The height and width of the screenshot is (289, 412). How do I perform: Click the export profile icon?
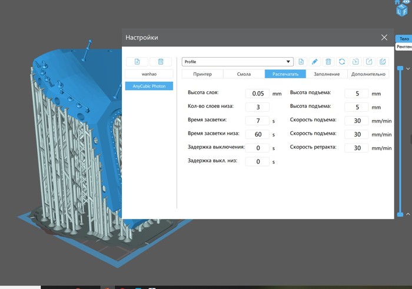[368, 62]
